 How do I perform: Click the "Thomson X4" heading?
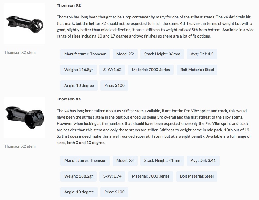pyautogui.click(x=69, y=99)
